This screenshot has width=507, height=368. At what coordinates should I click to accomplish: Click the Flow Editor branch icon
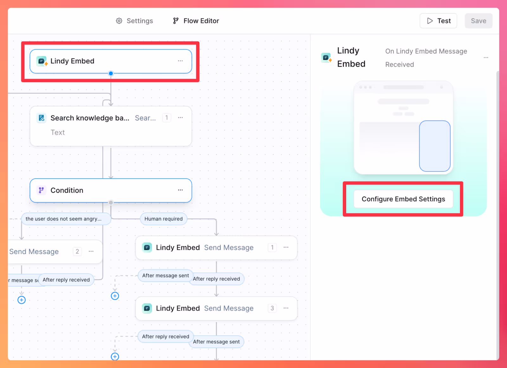point(176,21)
